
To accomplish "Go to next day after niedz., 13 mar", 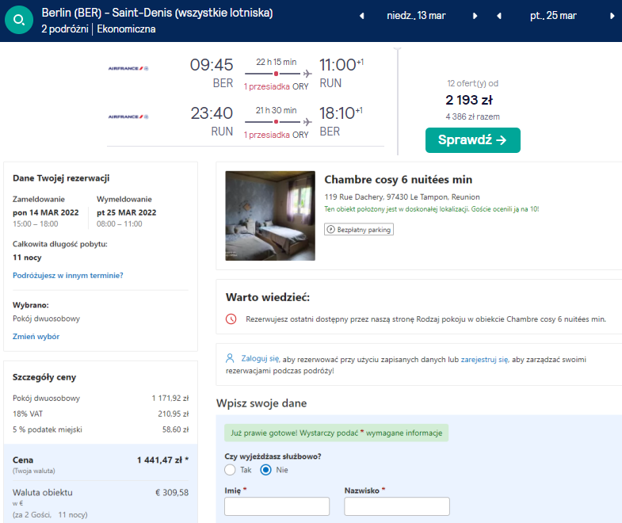I will (475, 16).
